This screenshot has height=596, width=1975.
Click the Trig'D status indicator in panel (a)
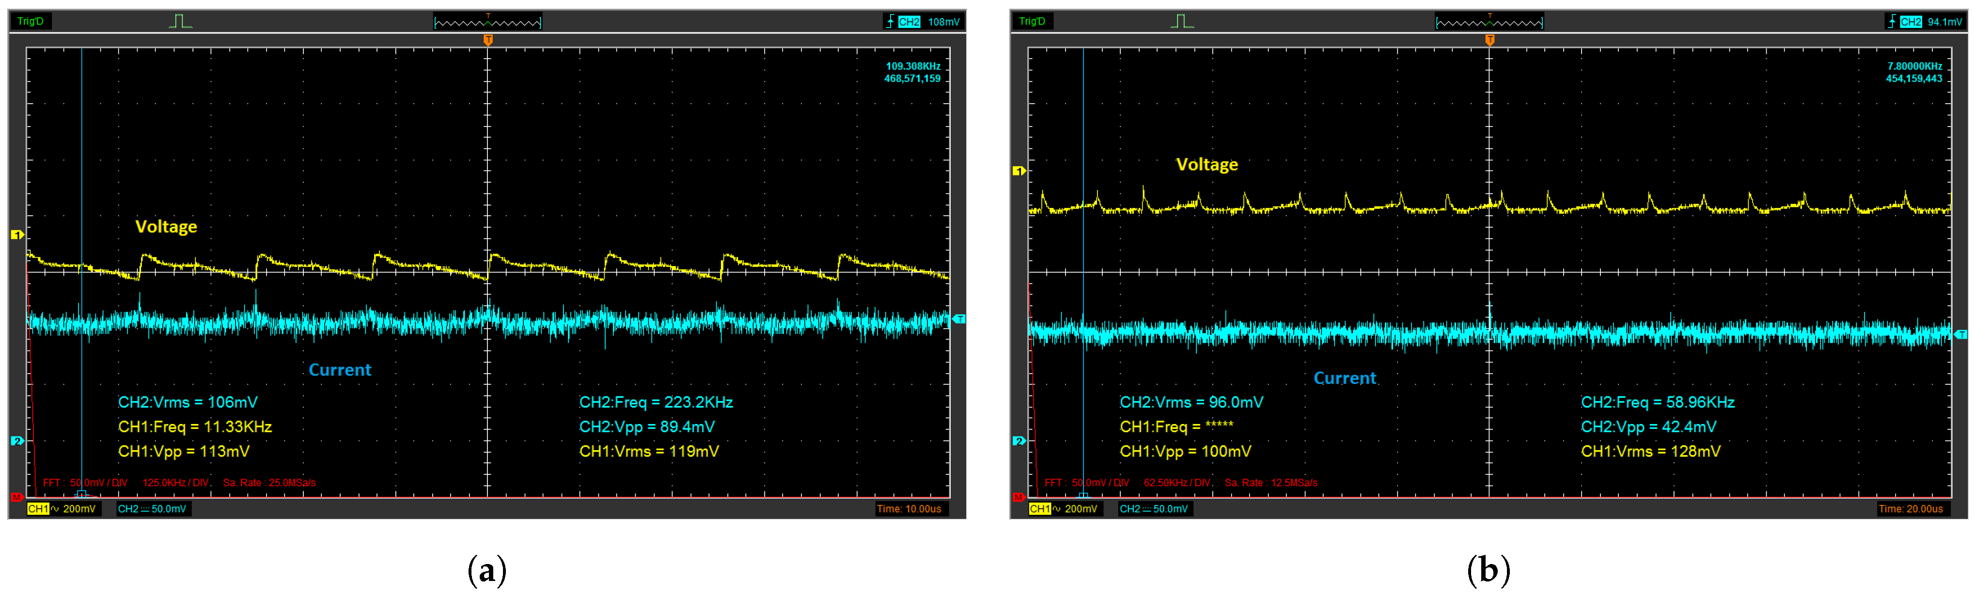(x=31, y=21)
